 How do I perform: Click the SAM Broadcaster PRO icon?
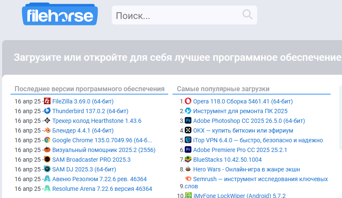click(x=47, y=159)
